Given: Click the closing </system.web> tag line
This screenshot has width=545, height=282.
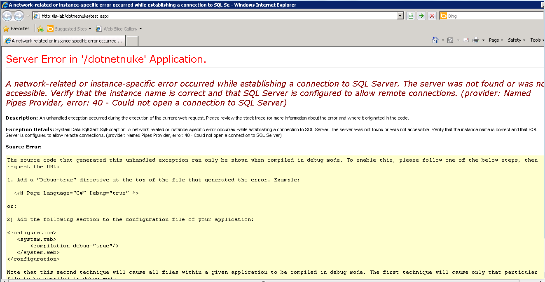Looking at the screenshot, I should click(38, 252).
